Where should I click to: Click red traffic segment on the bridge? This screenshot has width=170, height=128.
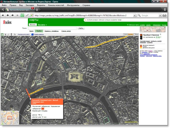(x=28, y=93)
